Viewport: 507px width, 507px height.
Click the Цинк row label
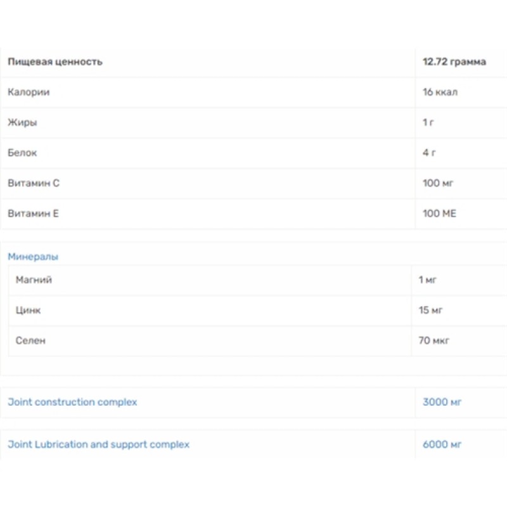click(x=29, y=310)
